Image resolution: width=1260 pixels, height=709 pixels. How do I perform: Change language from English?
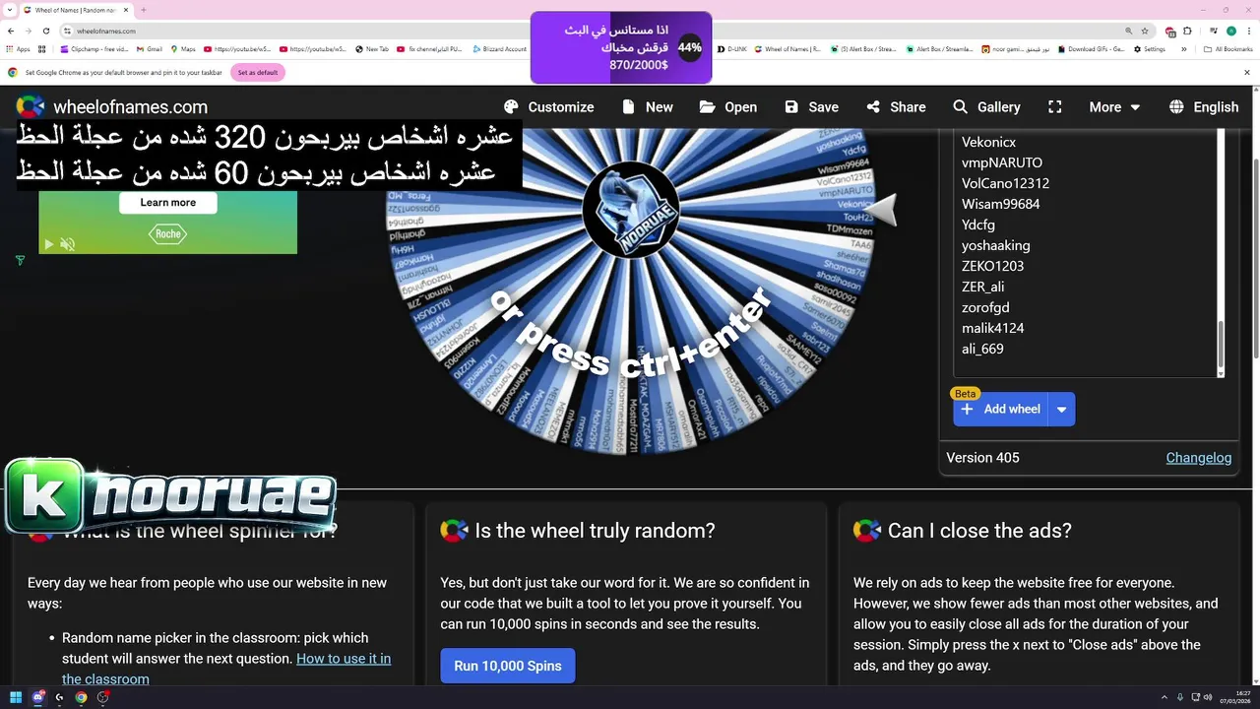click(x=1204, y=107)
